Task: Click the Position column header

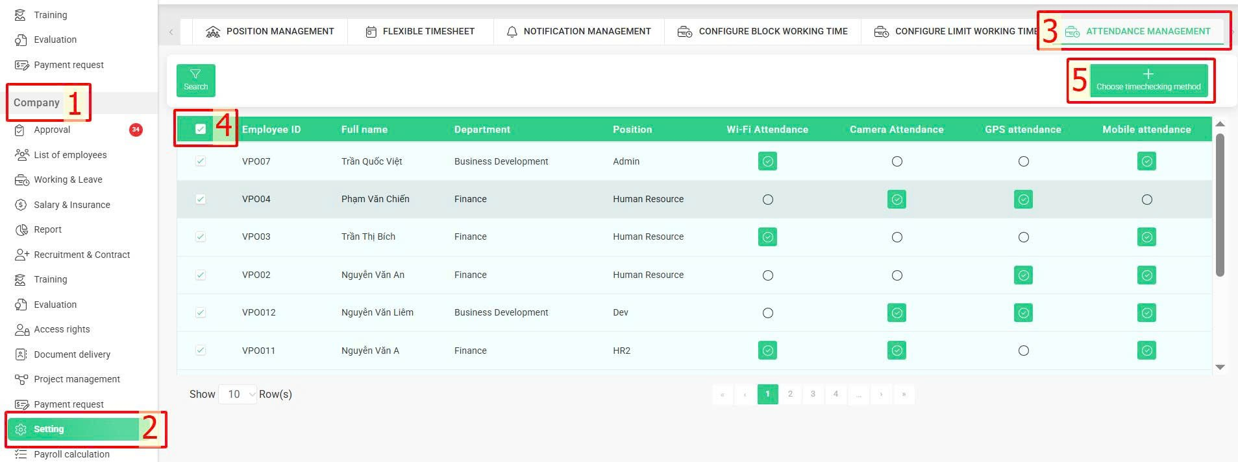Action: point(632,130)
